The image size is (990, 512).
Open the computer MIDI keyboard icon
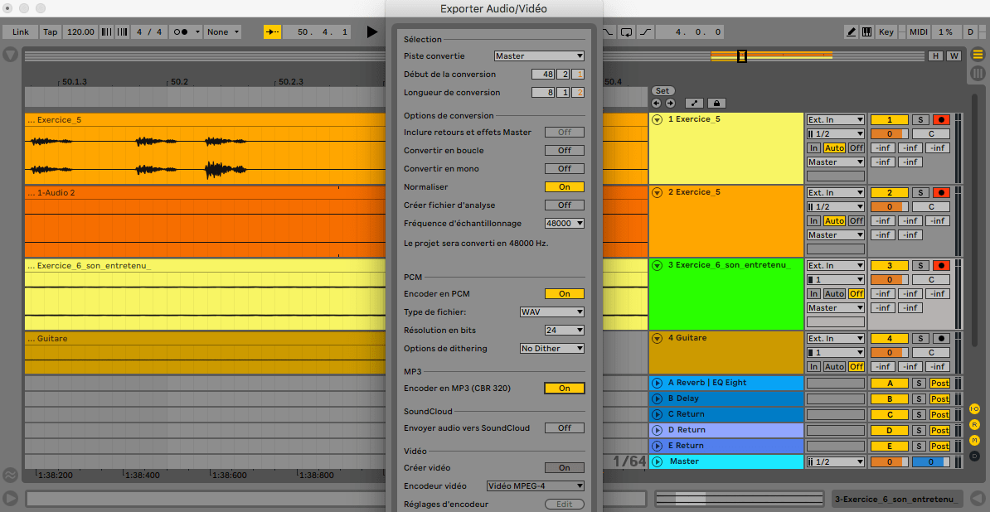pos(867,31)
